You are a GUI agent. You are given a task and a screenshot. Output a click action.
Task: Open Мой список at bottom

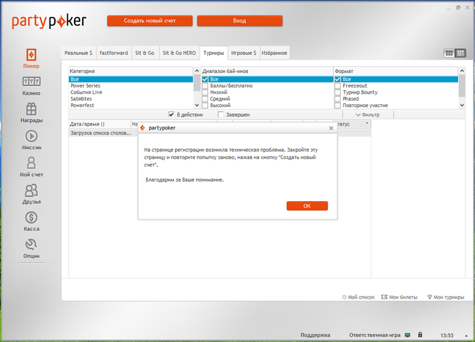pyautogui.click(x=358, y=297)
